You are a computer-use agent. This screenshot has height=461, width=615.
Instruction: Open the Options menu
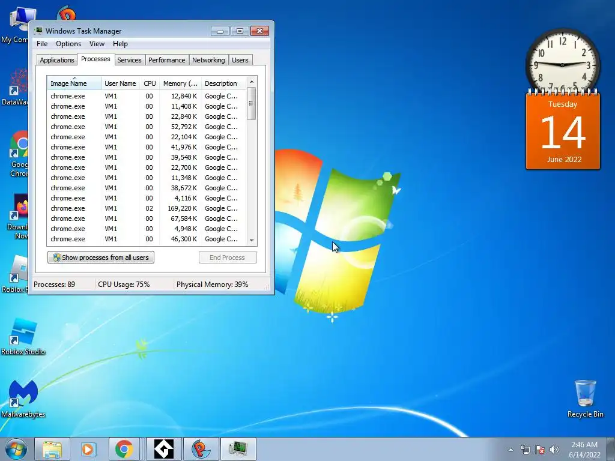point(68,43)
